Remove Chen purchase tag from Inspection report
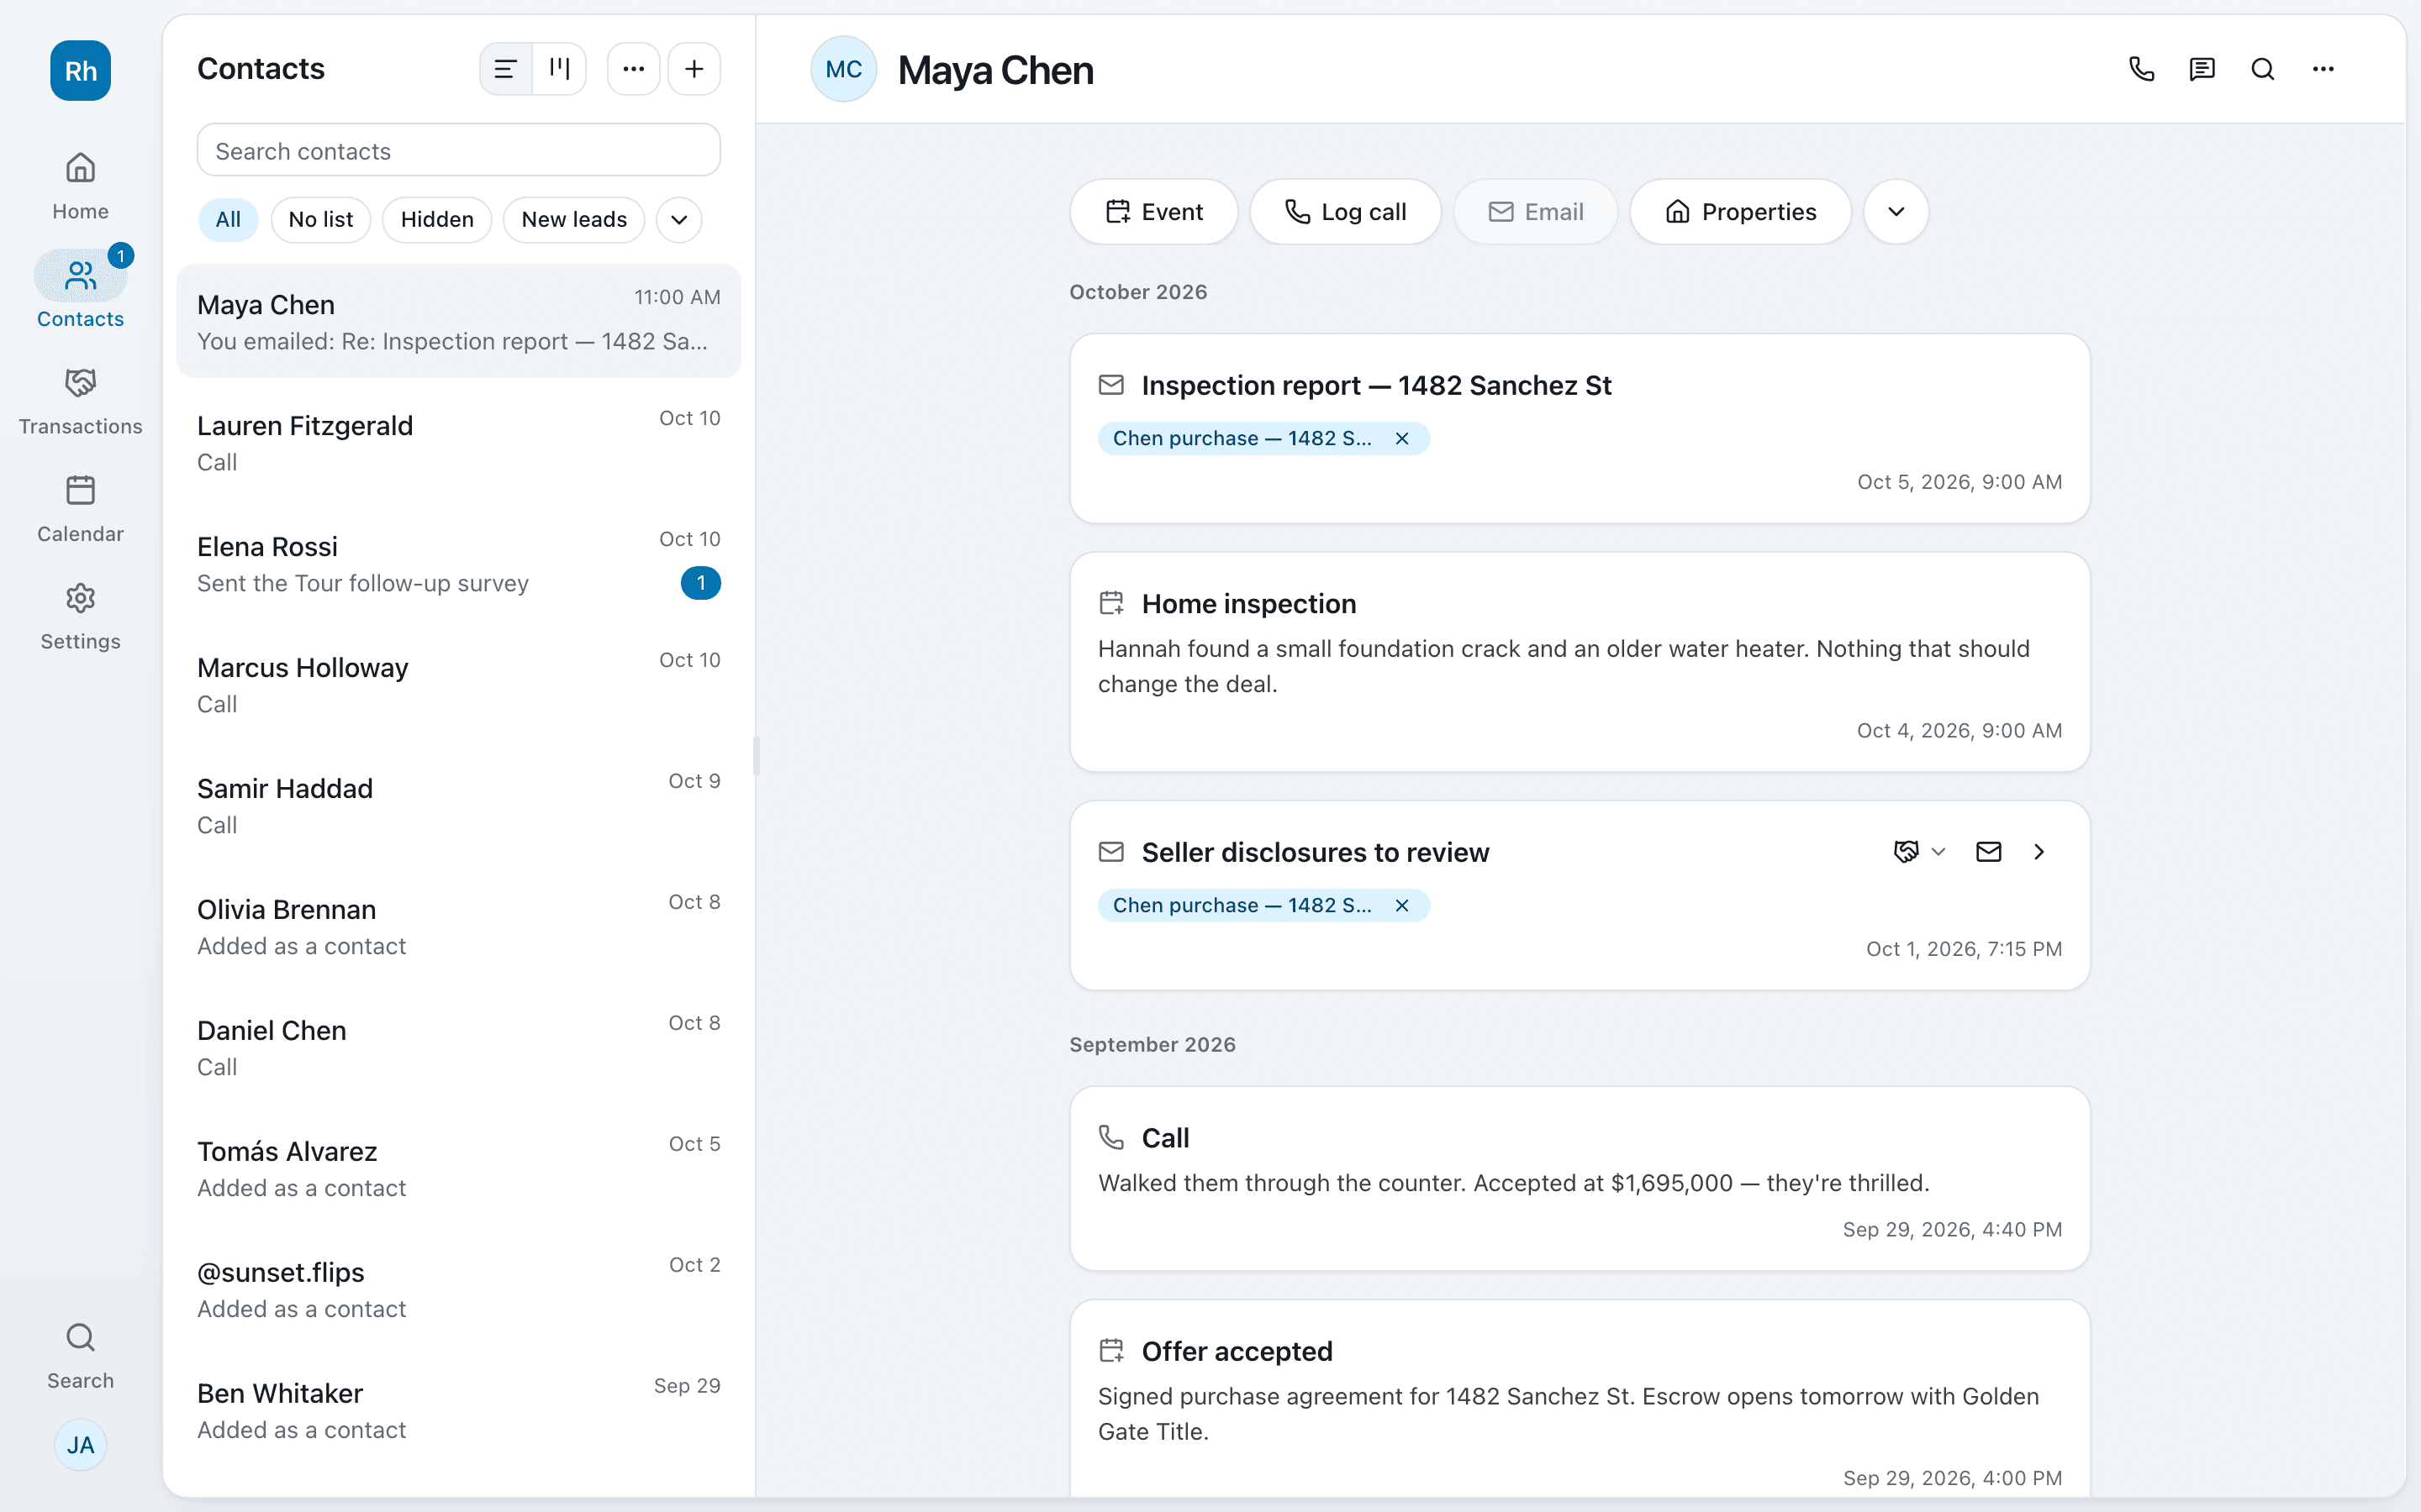This screenshot has width=2421, height=1512. 1401,438
